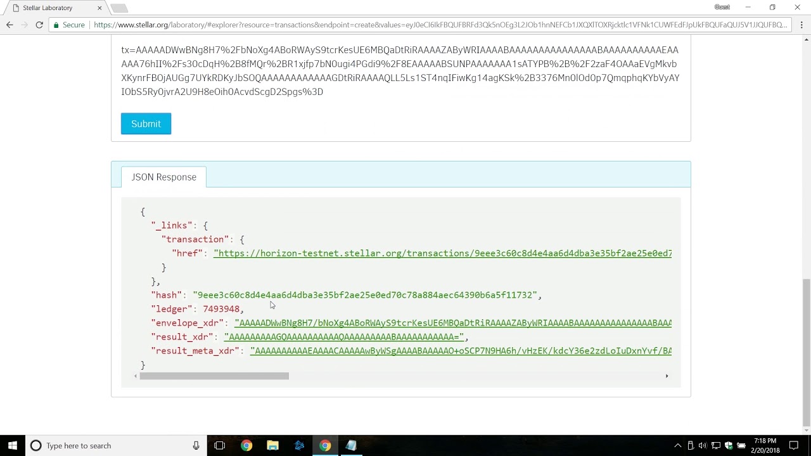Click the "hash" key label
The width and height of the screenshot is (811, 456).
[166, 295]
